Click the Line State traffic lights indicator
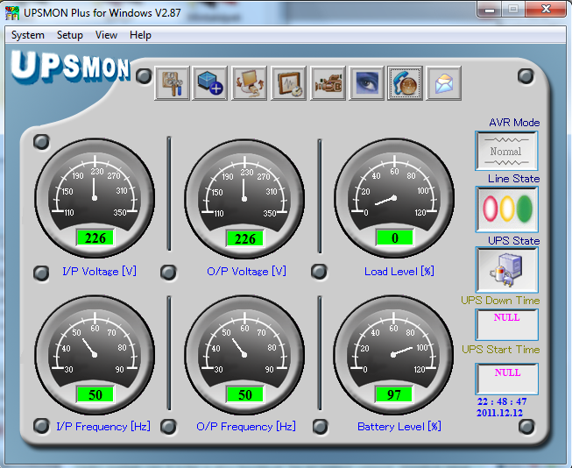This screenshot has width=572, height=468. [506, 209]
